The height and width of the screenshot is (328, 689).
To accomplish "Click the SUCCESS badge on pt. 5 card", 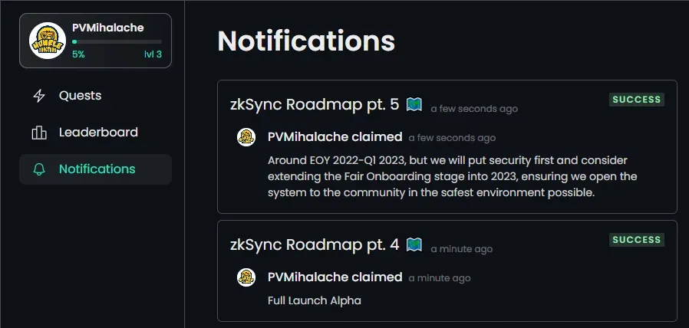I will coord(636,100).
